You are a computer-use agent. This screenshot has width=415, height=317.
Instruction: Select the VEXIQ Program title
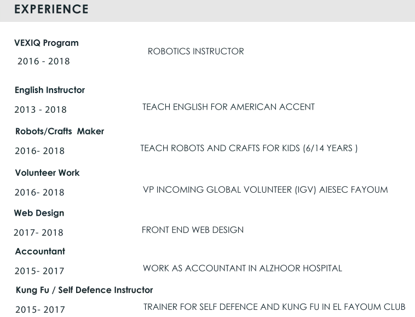tap(47, 43)
